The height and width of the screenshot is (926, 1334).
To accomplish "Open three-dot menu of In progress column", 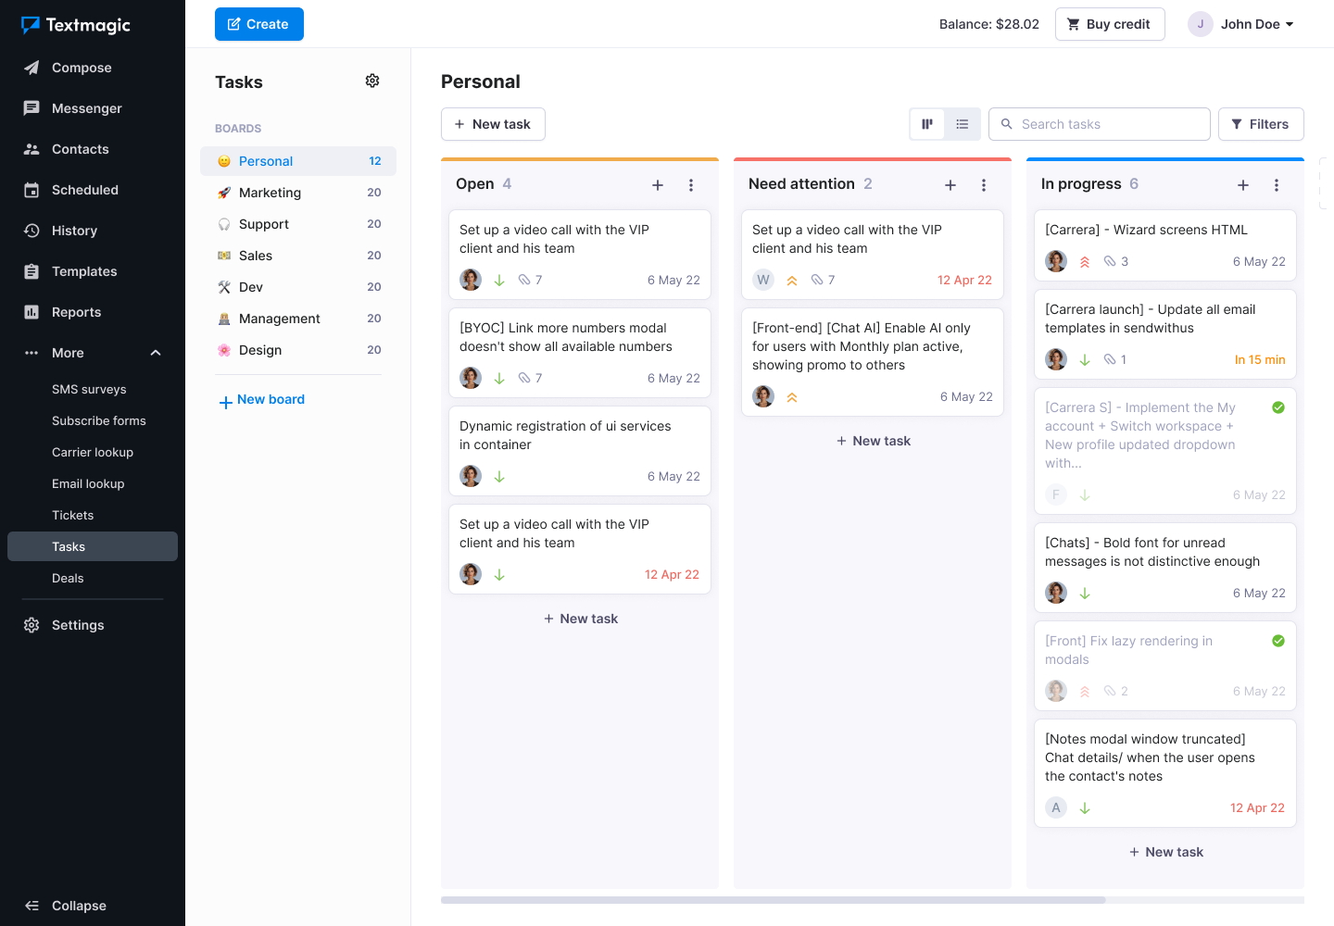I will (x=1277, y=185).
